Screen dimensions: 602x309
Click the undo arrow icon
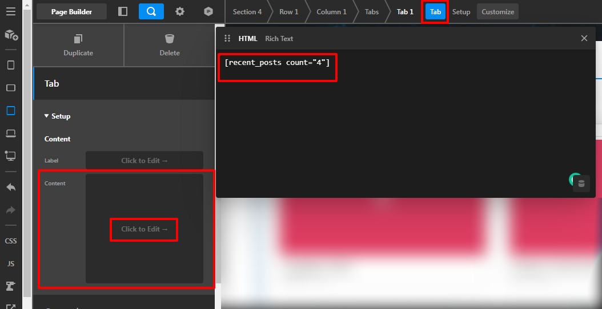(x=11, y=187)
